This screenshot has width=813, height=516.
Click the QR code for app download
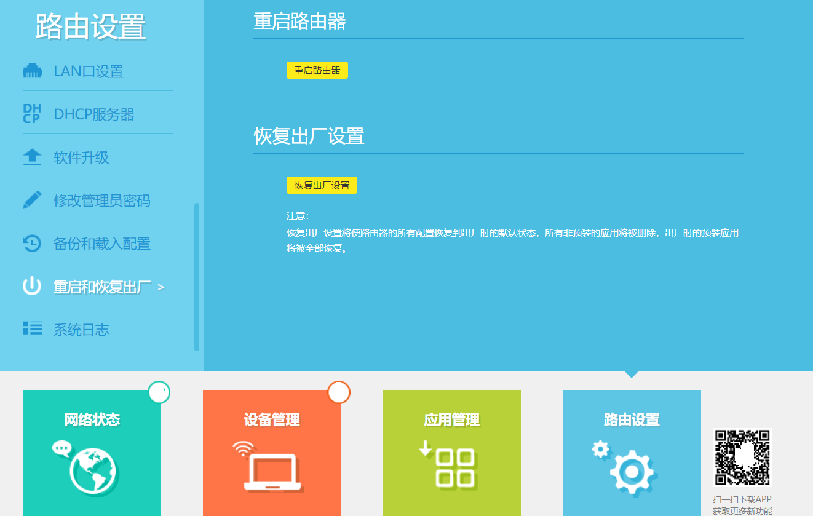click(x=742, y=458)
